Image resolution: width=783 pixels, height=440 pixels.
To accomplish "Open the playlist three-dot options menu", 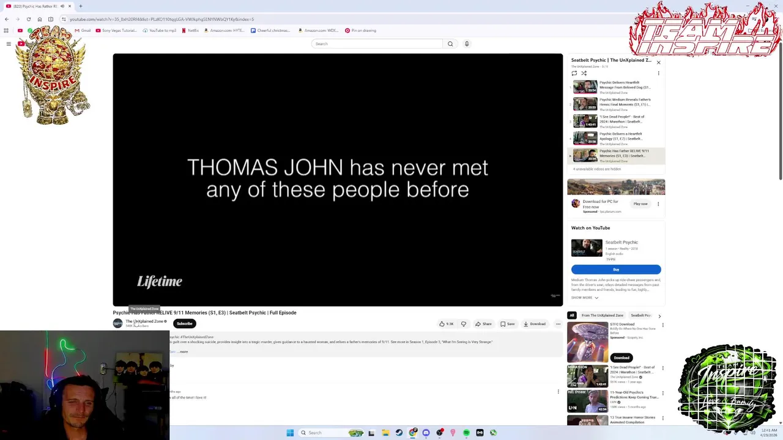I will pyautogui.click(x=658, y=73).
